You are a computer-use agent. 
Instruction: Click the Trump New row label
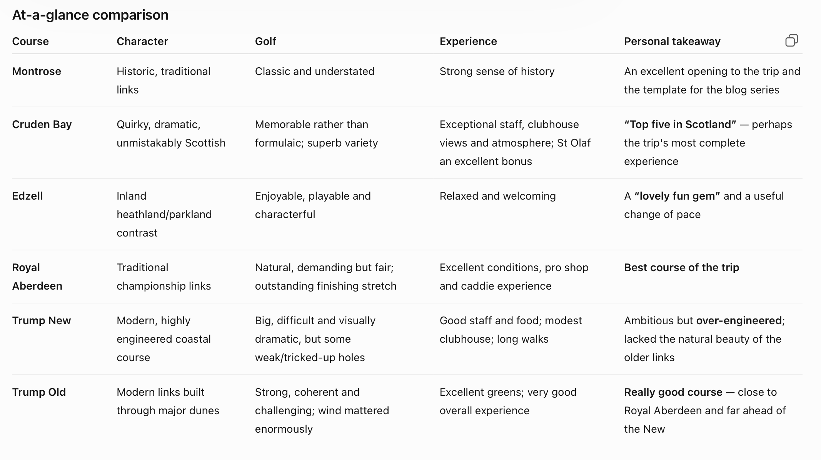pyautogui.click(x=42, y=320)
